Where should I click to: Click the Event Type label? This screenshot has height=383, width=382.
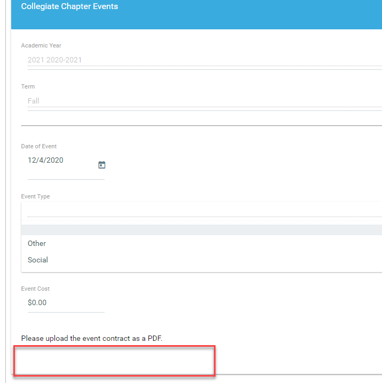pyautogui.click(x=35, y=196)
